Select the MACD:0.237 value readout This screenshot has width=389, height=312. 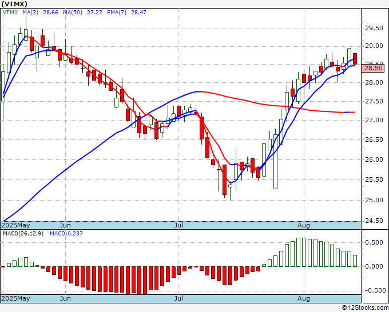point(66,234)
